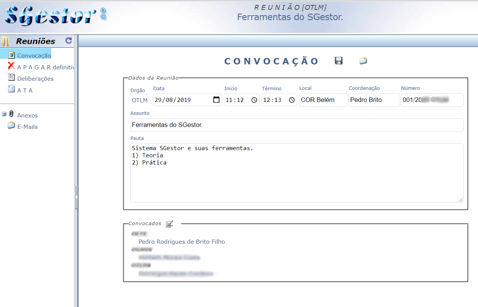
Task: Click the Dados da Reunião legend
Action: [x=153, y=77]
